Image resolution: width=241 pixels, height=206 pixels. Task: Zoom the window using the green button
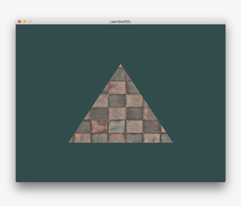(30, 22)
